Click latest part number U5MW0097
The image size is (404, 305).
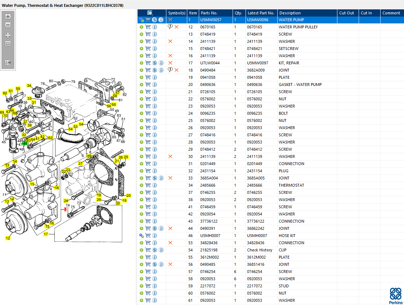[x=258, y=63]
